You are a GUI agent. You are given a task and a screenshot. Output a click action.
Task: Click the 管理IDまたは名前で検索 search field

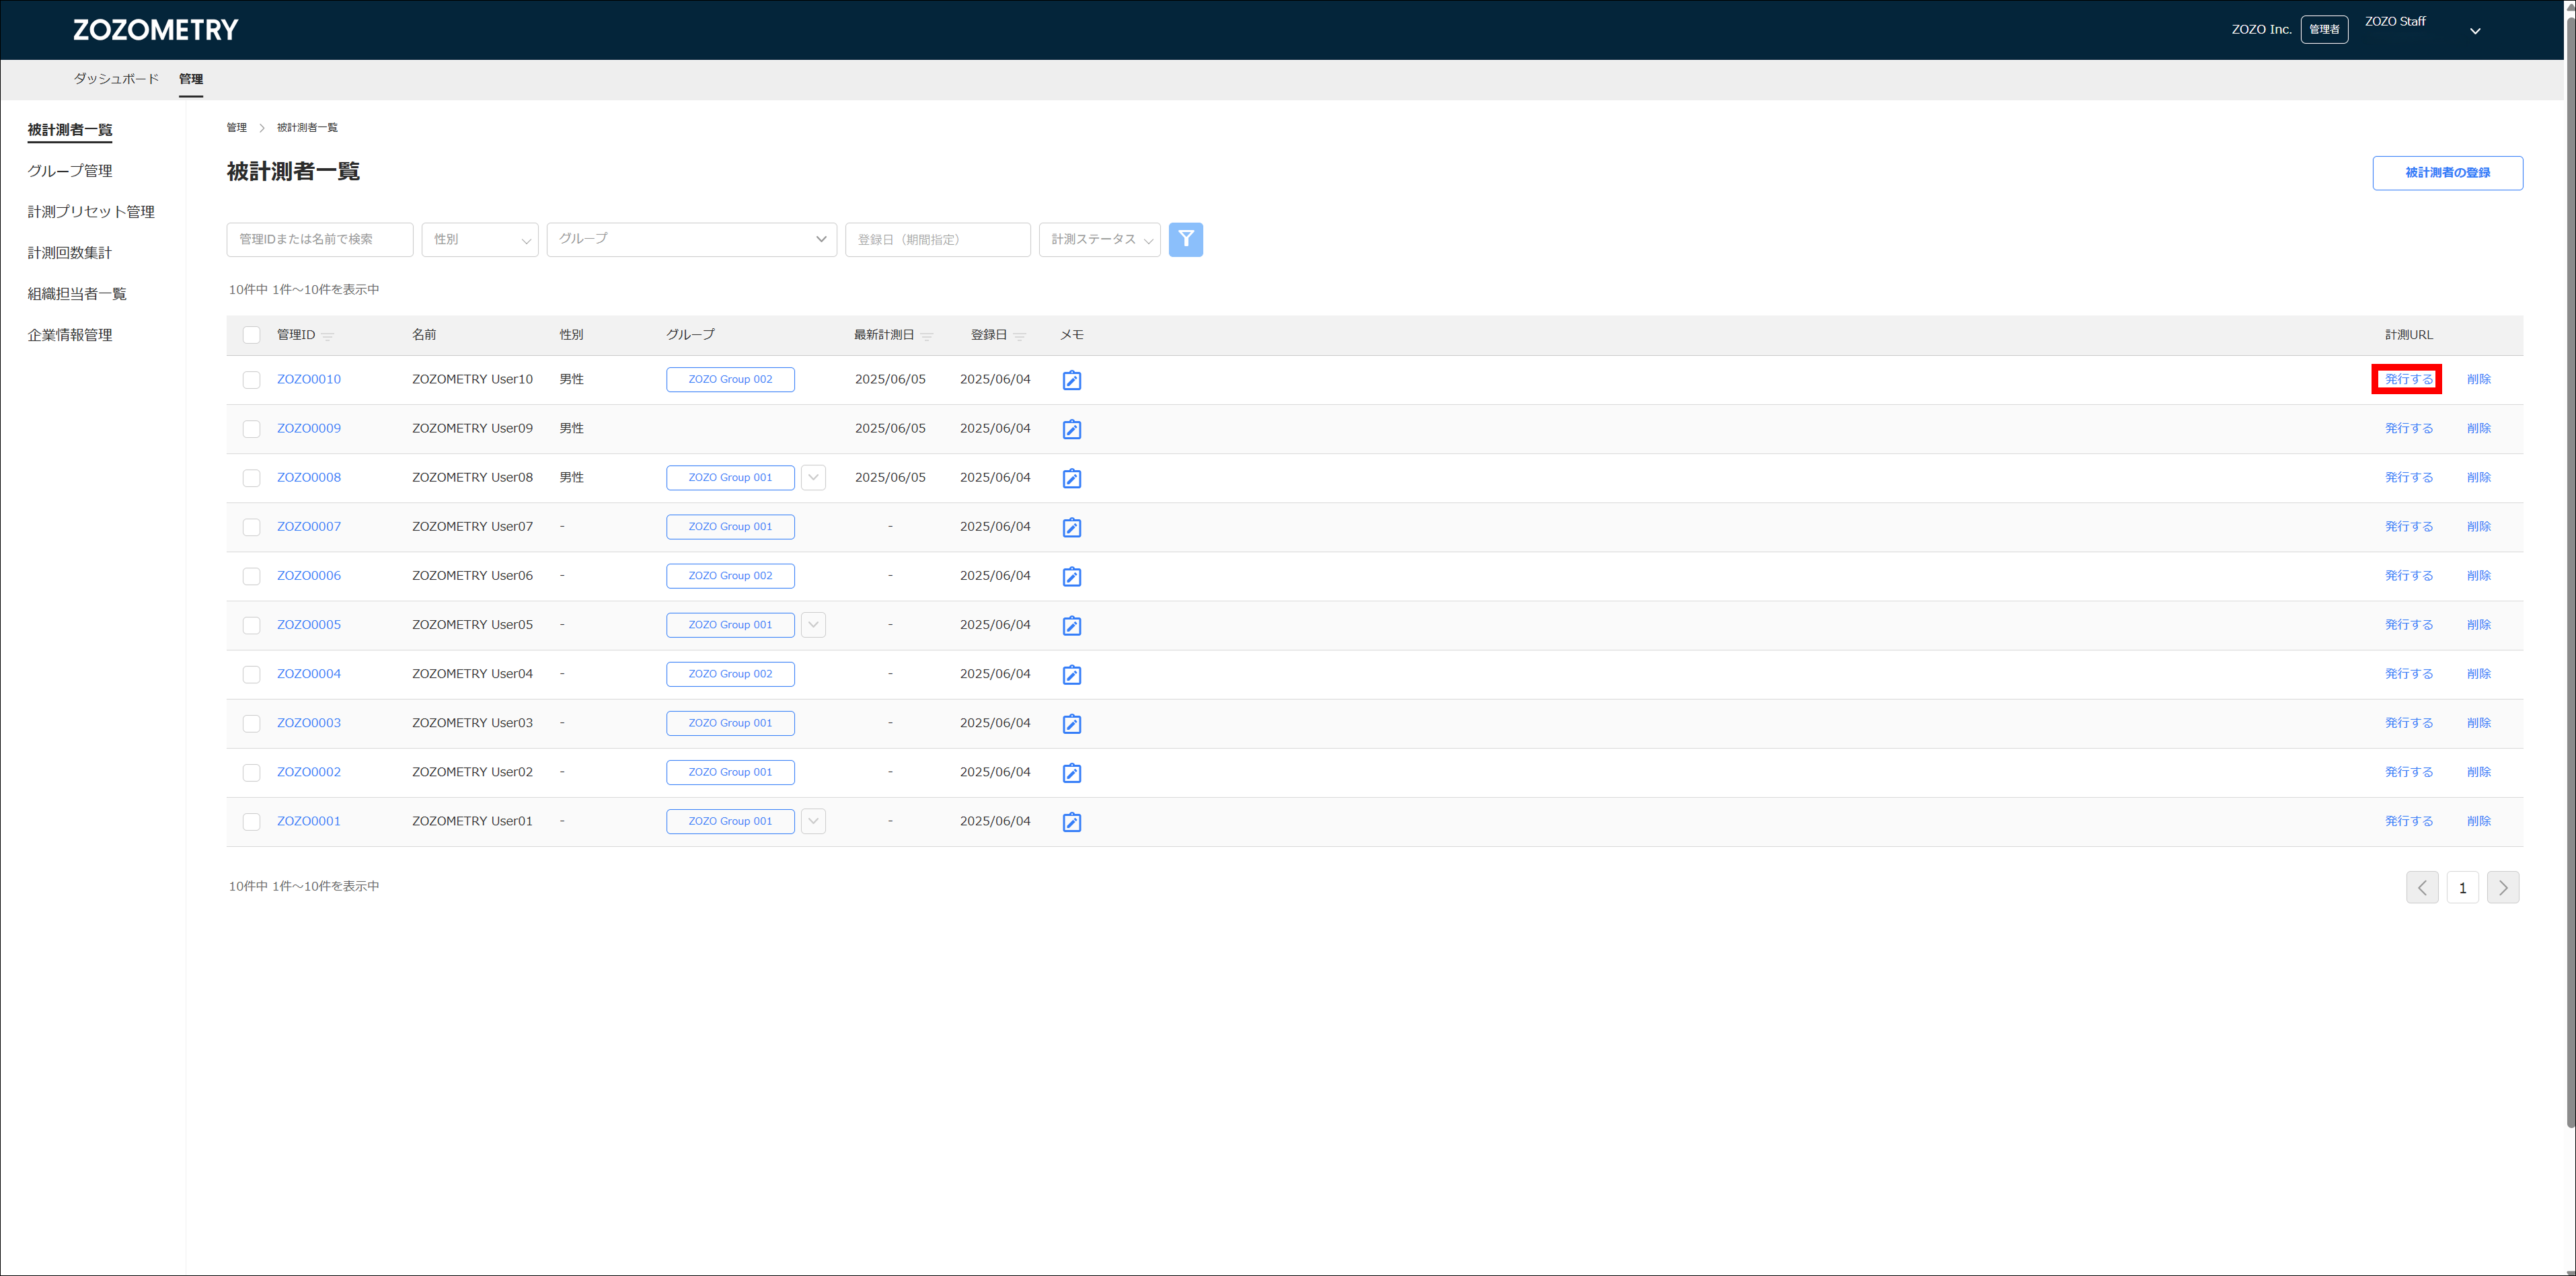point(319,240)
